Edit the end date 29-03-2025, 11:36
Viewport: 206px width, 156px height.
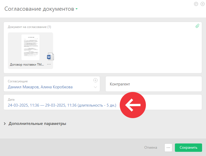point(61,105)
